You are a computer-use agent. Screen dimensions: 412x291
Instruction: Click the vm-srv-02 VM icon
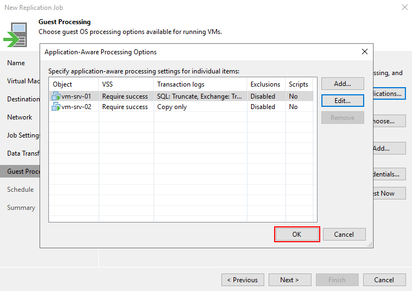[55, 107]
